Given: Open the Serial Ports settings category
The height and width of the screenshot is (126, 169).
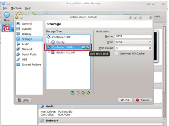Looking at the screenshot, I should [29, 54].
